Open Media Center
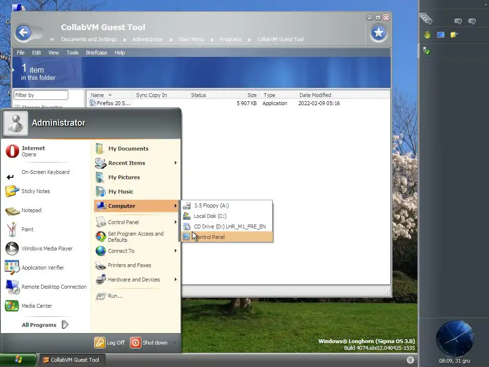Viewport: 489px width, 367px height. [29, 306]
